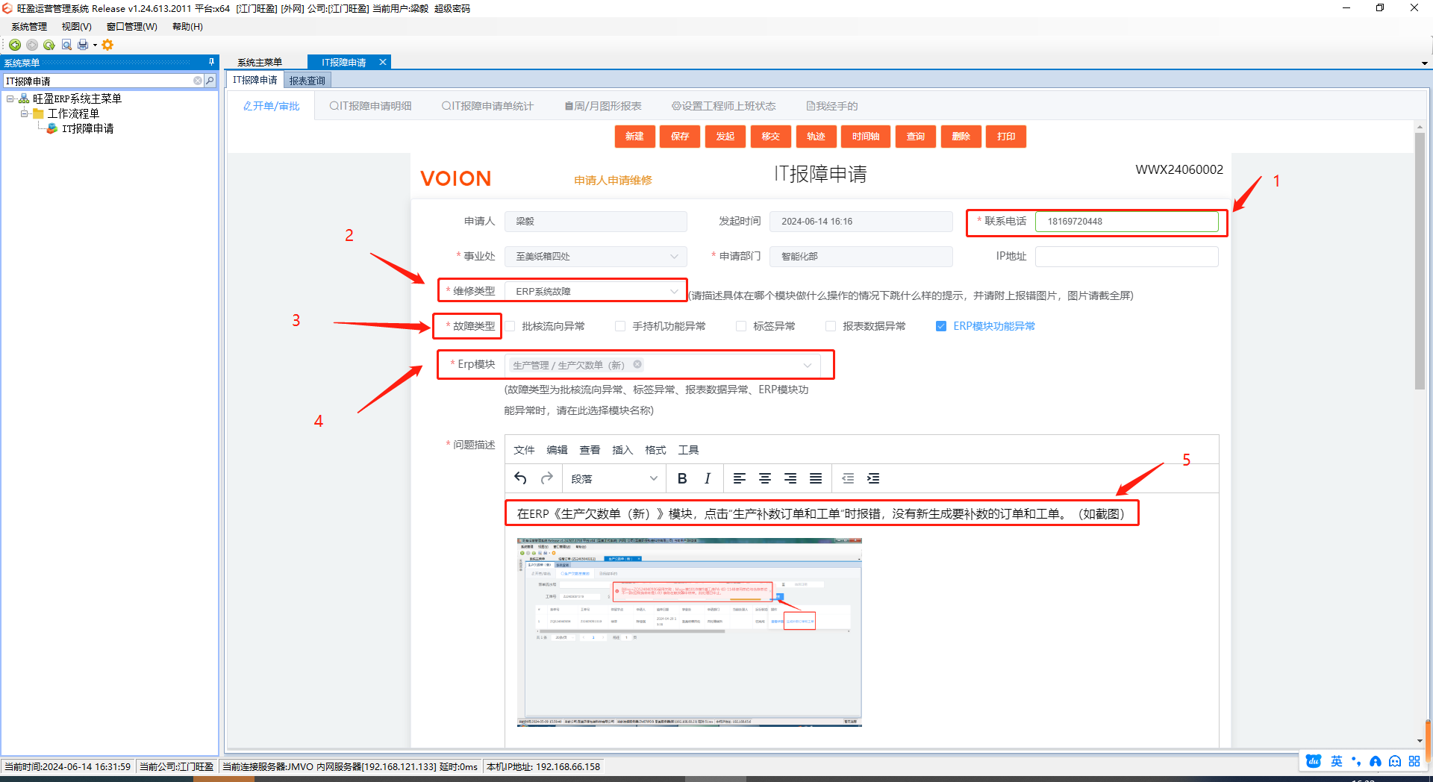Open the IT报障申请单统计 tab
This screenshot has width=1433, height=782.
[x=487, y=106]
